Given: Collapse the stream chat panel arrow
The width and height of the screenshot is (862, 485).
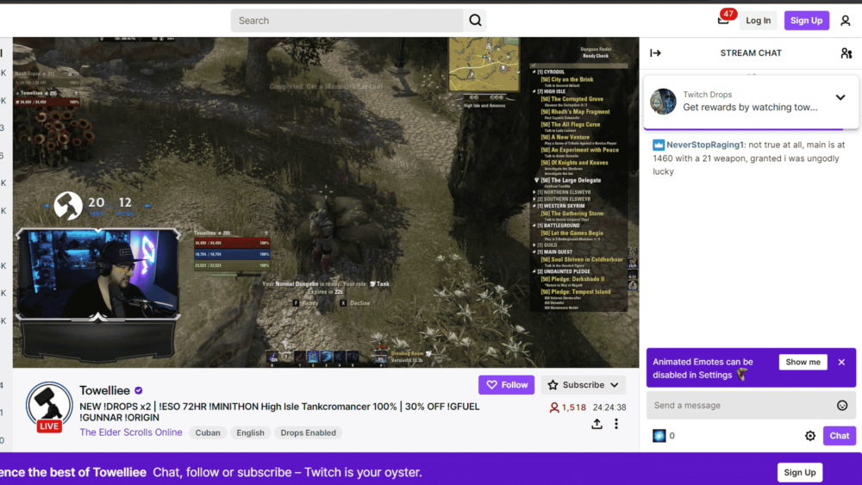Looking at the screenshot, I should (x=655, y=53).
